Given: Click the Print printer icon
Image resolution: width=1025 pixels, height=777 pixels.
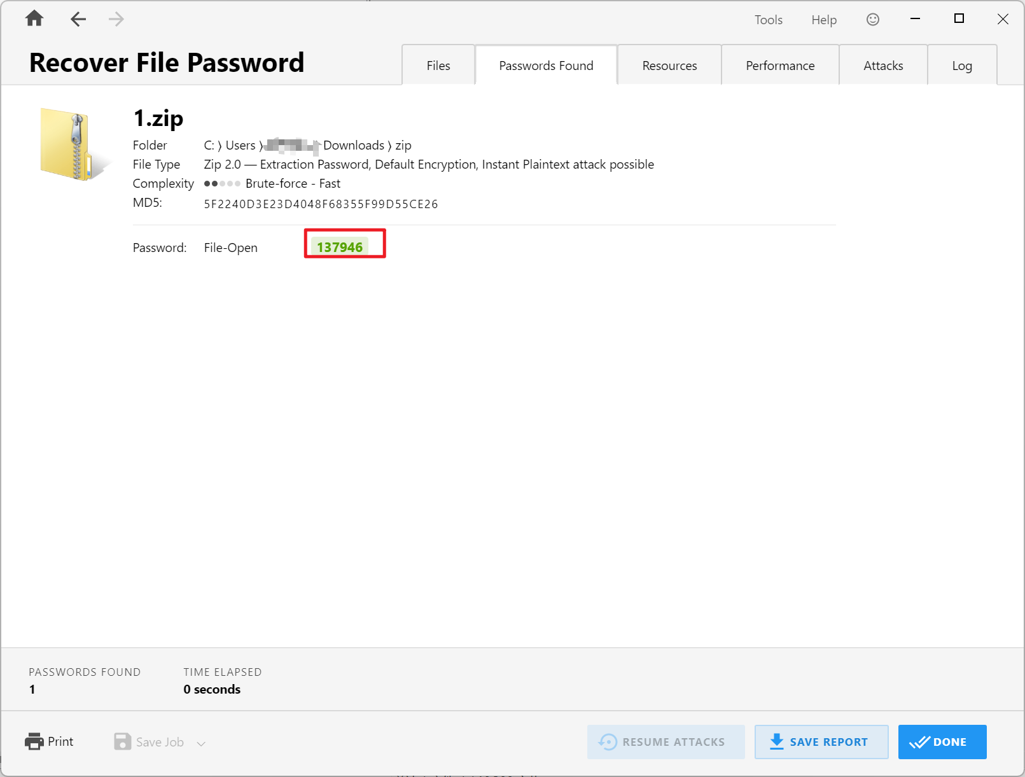Looking at the screenshot, I should click(x=34, y=741).
